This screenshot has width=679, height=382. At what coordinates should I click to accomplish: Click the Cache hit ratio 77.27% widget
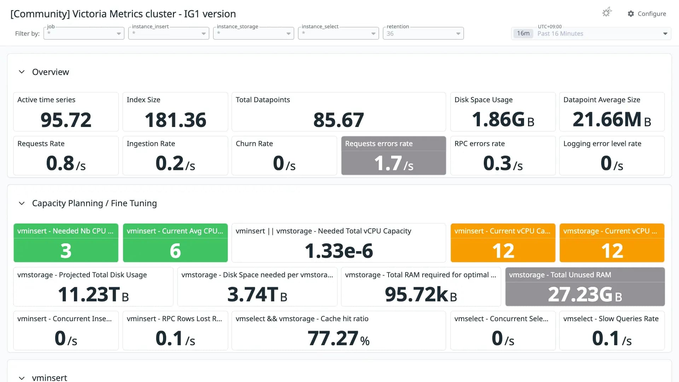(x=338, y=331)
